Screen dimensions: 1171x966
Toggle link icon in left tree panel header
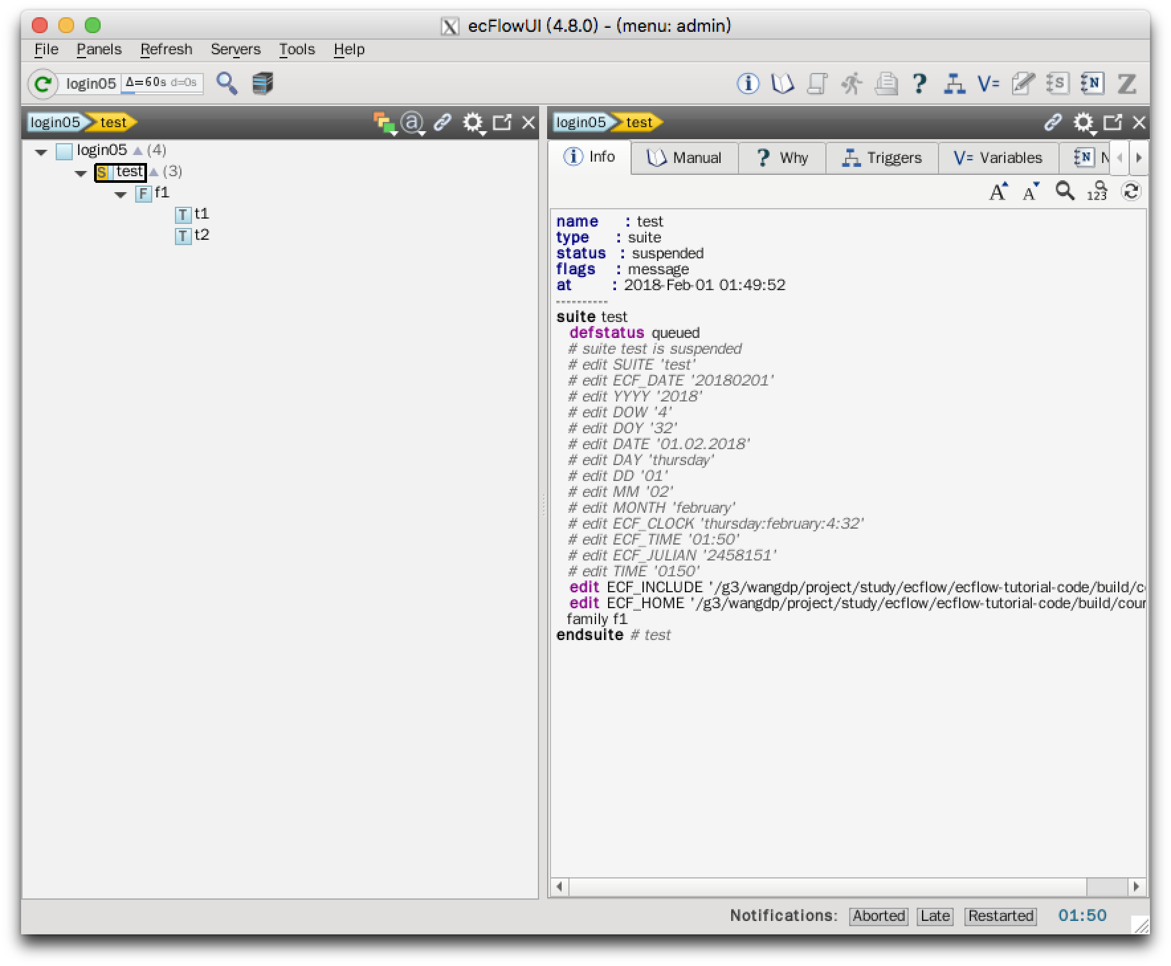(442, 123)
